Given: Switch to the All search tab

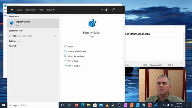Looking at the screenshot, I should (x=12, y=10).
